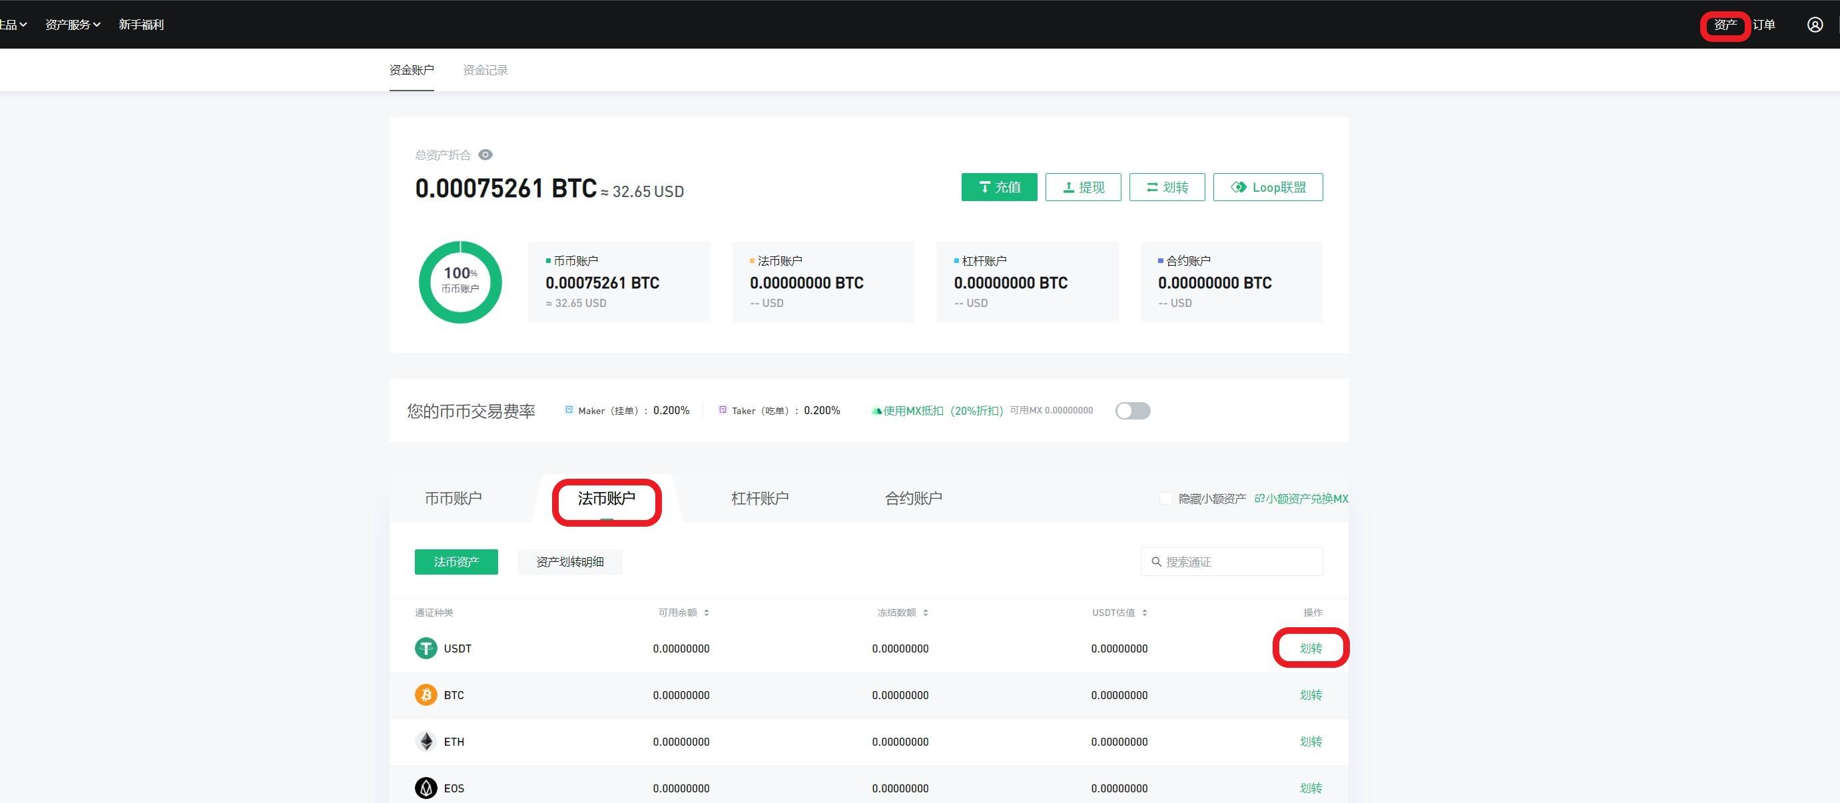This screenshot has width=1840, height=803.
Task: Select the 法币账户 tab
Action: (x=607, y=498)
